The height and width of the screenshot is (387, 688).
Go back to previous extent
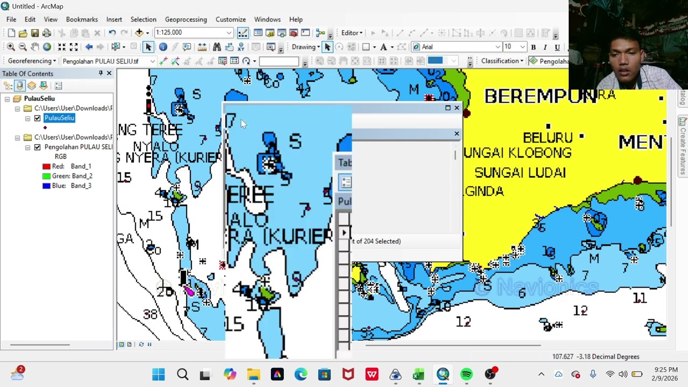tap(89, 47)
